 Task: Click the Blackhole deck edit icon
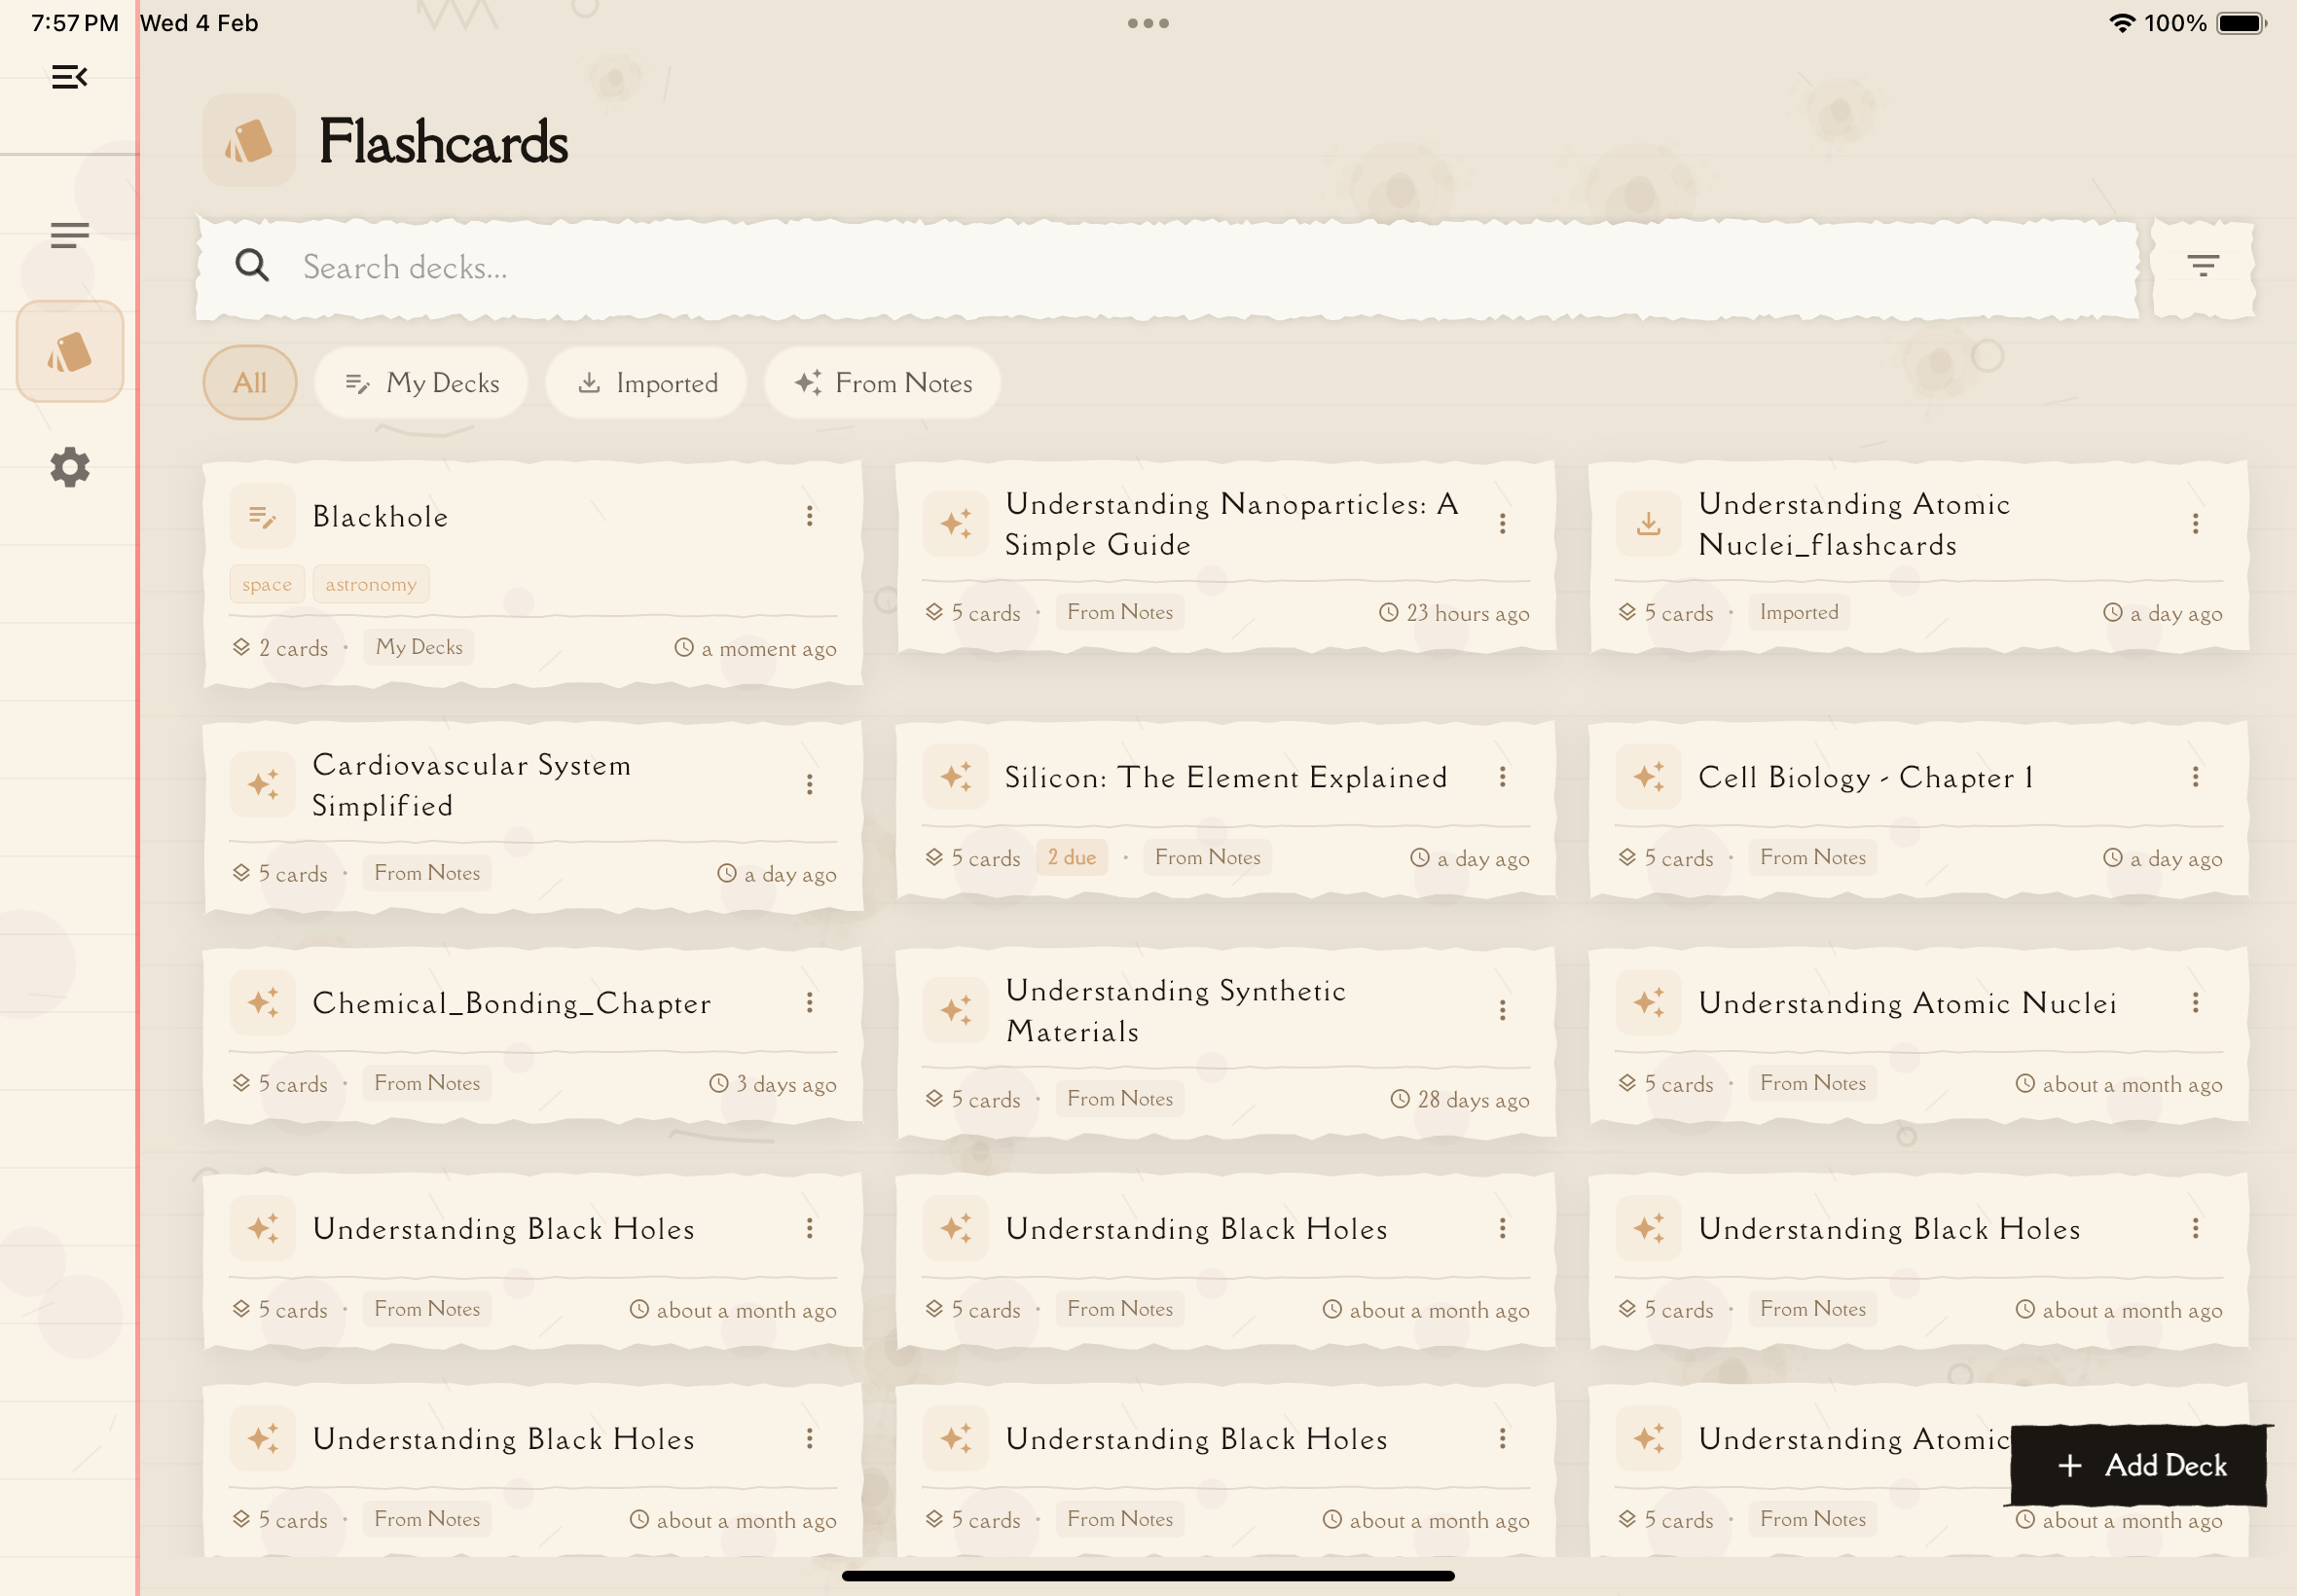point(262,516)
